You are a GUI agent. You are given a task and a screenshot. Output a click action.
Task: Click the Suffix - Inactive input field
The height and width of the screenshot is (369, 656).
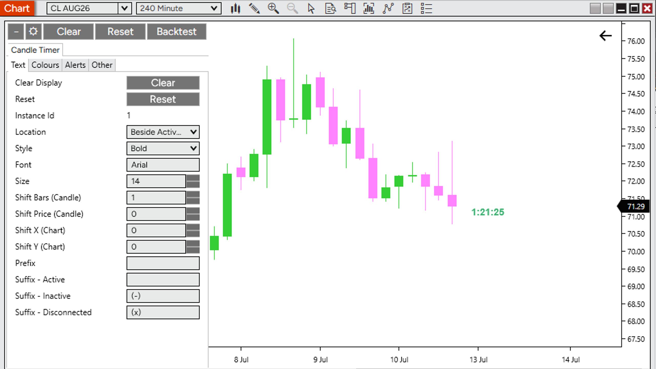163,296
